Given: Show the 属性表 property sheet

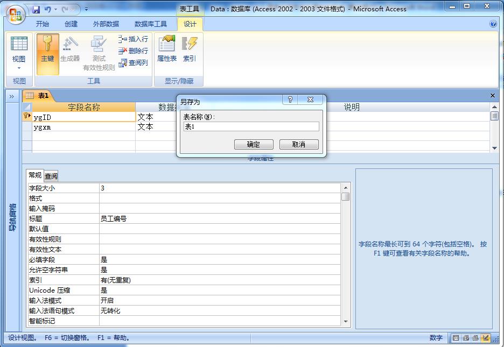Looking at the screenshot, I should (x=167, y=49).
